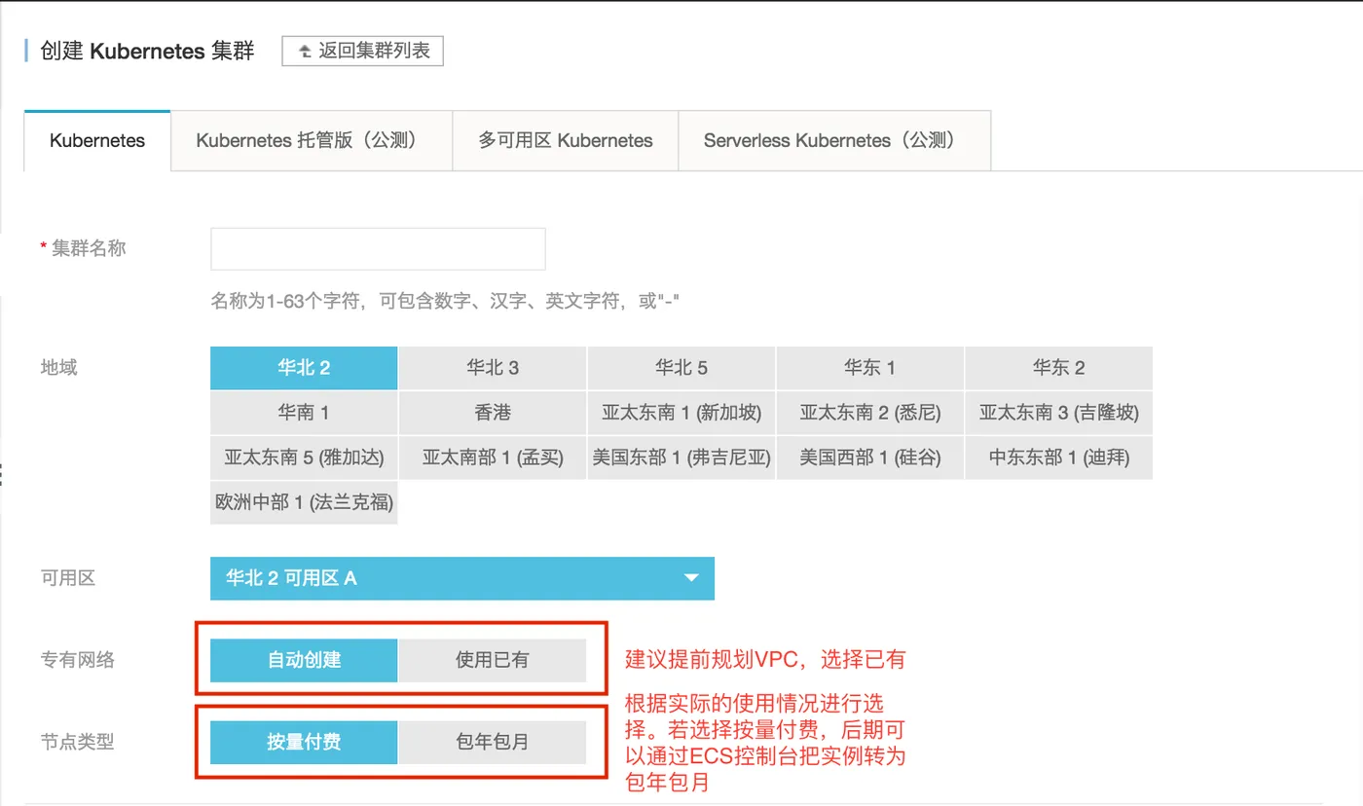This screenshot has height=806, width=1363.
Task: Click the 名称为1-63个字符 hint text
Action: pyautogui.click(x=445, y=302)
